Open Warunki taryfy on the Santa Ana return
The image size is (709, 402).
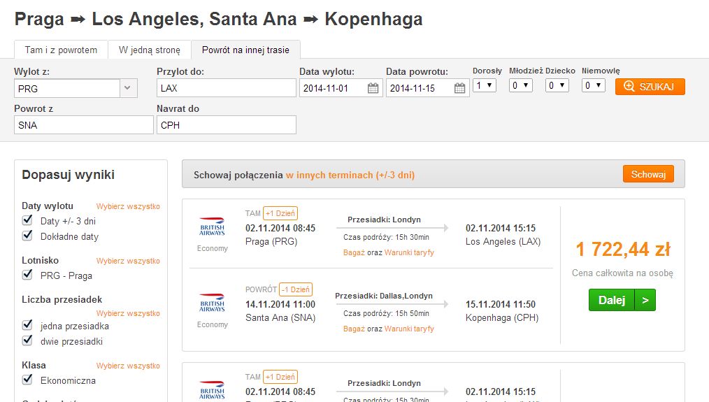coord(409,329)
